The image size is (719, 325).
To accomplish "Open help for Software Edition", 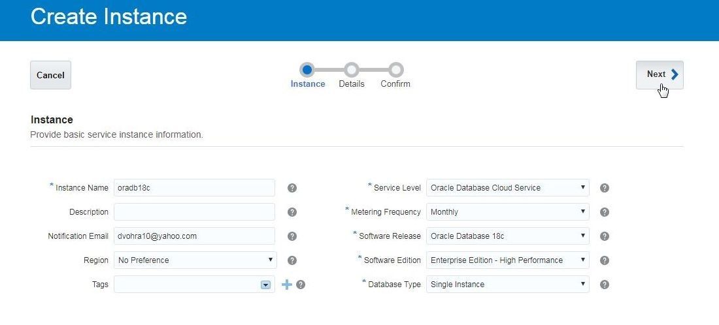I will point(605,260).
